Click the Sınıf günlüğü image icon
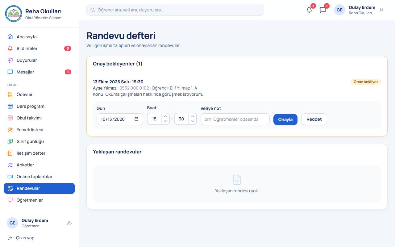Image resolution: width=395 pixels, height=247 pixels. pyautogui.click(x=10, y=141)
